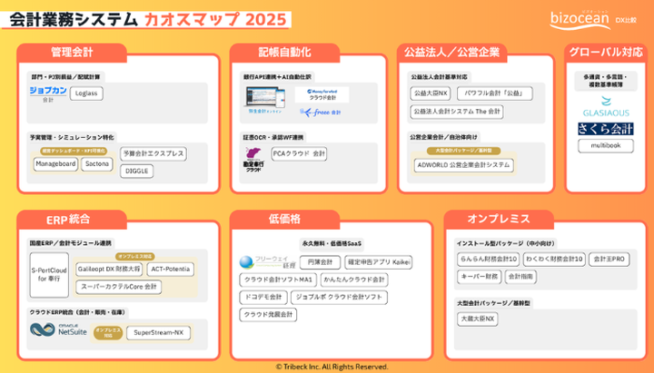This screenshot has height=373, width=654.
Task: Select ジョブルポ クラウド会計ソフト label
Action: [x=339, y=297]
